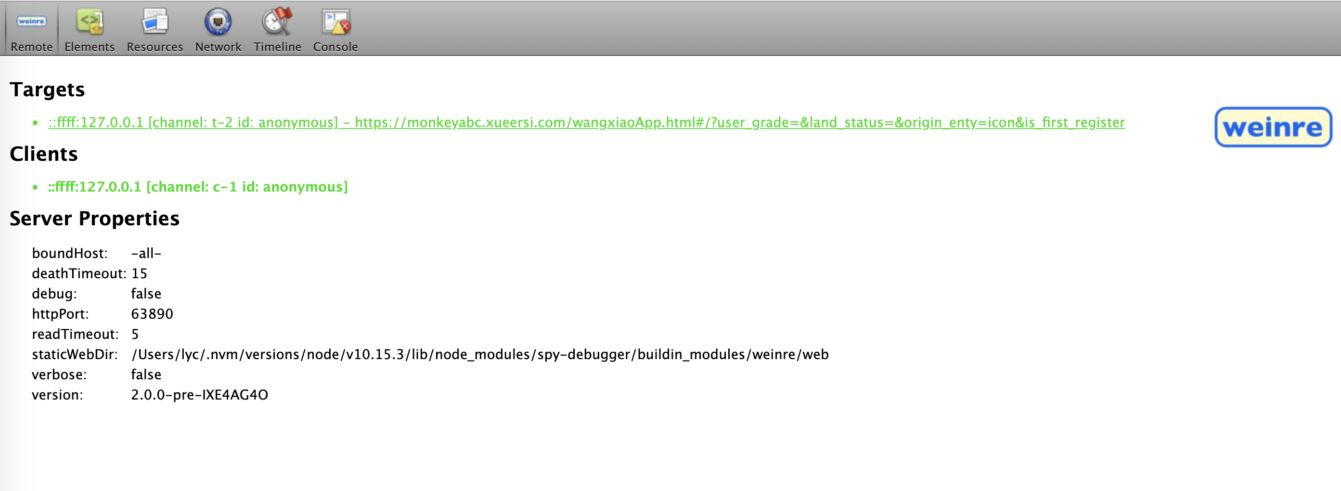The image size is (1341, 491).
Task: Select the staticWebDir path value
Action: pos(480,355)
